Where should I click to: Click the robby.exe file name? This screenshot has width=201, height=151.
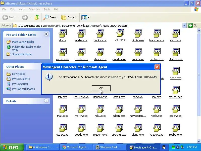coord(175,135)
